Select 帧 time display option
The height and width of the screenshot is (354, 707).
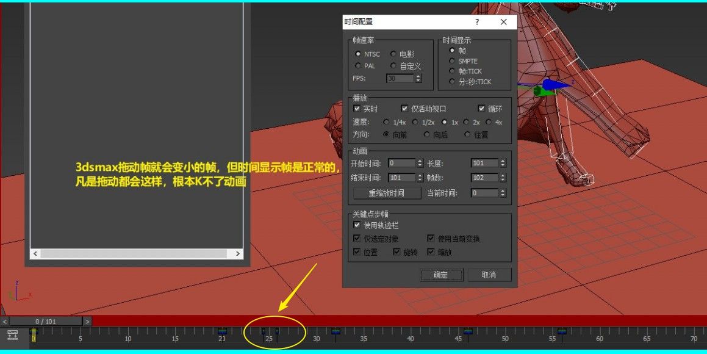(x=452, y=50)
